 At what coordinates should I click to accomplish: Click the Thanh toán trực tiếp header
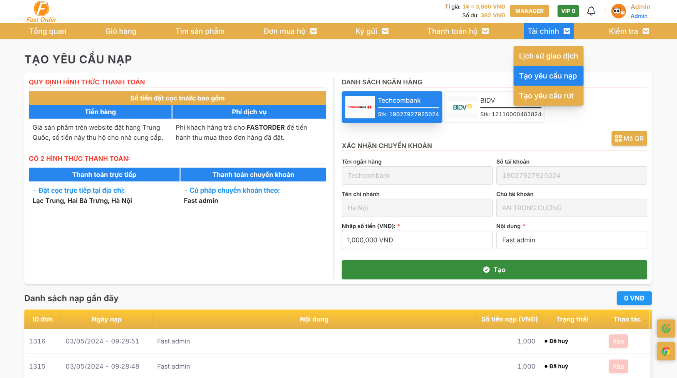point(104,175)
